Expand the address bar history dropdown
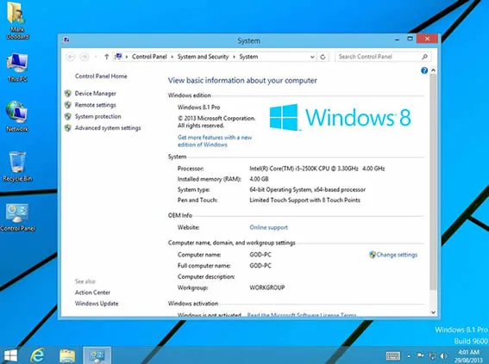The image size is (489, 364). point(312,57)
